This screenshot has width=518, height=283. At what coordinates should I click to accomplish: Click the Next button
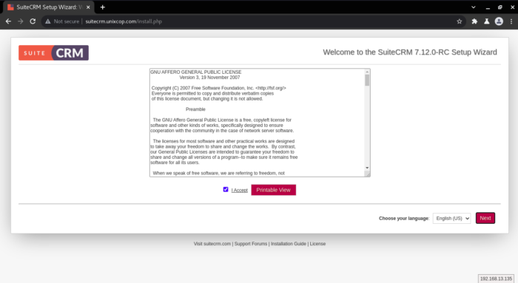pos(485,218)
